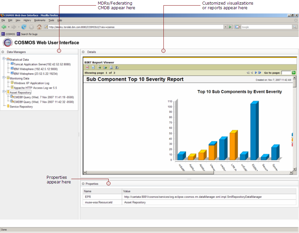This screenshot has height=233, width=299.
Task: Select CMDBf Query at 11:42:32
Action: tap(44, 102)
